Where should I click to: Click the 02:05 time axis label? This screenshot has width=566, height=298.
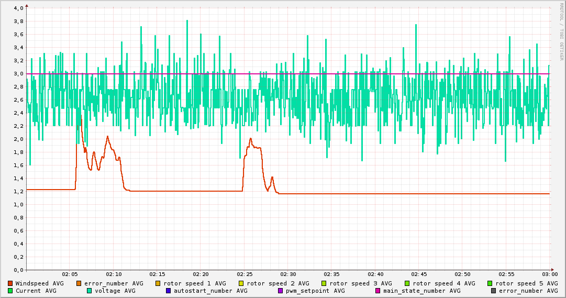pyautogui.click(x=70, y=274)
